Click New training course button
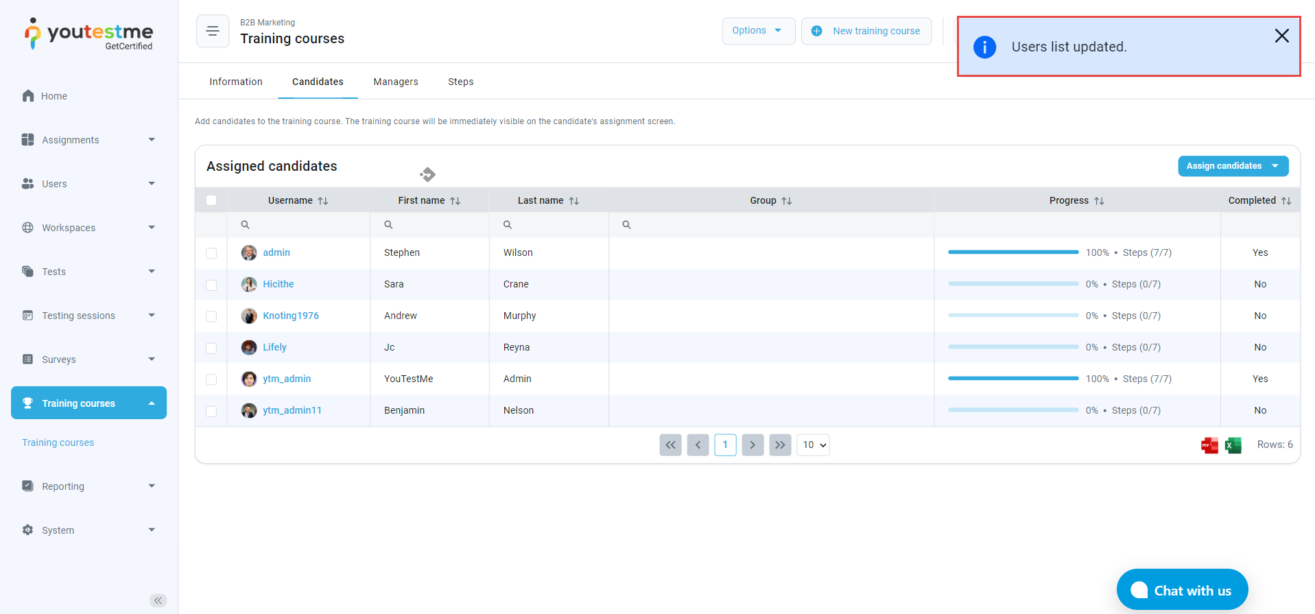 [866, 31]
